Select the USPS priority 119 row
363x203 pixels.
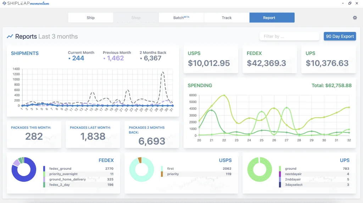click(196, 174)
